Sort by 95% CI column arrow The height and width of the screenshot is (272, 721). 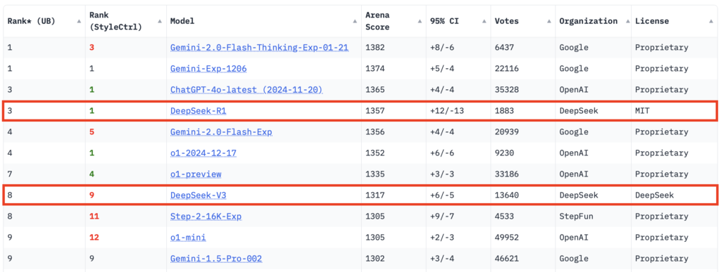point(484,21)
